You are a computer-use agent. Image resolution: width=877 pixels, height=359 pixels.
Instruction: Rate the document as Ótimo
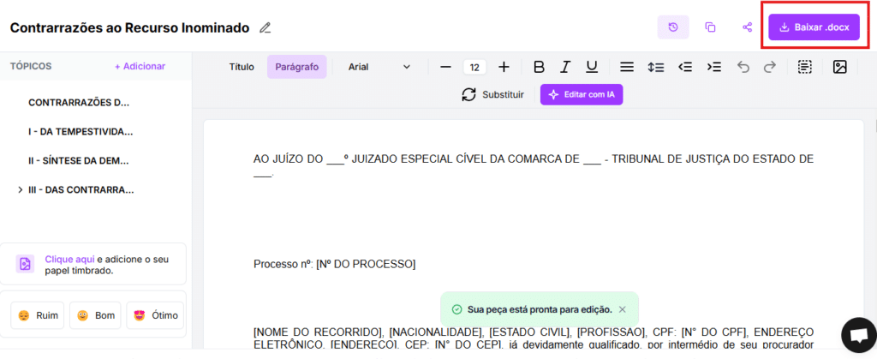point(156,315)
